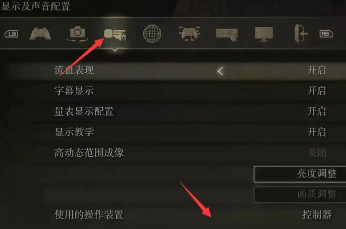
Task: Open the controller button mapping tab
Action: (189, 33)
